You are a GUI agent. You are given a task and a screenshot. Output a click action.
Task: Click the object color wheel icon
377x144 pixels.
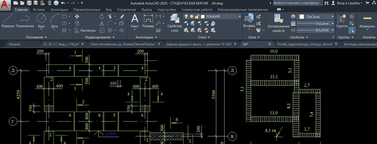293,17
